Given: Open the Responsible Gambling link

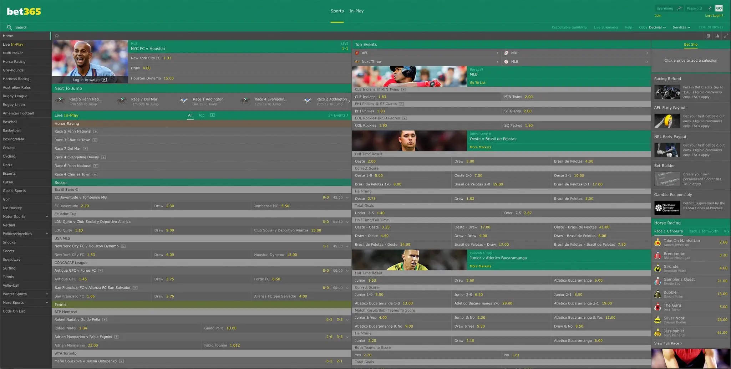Looking at the screenshot, I should click(x=569, y=27).
